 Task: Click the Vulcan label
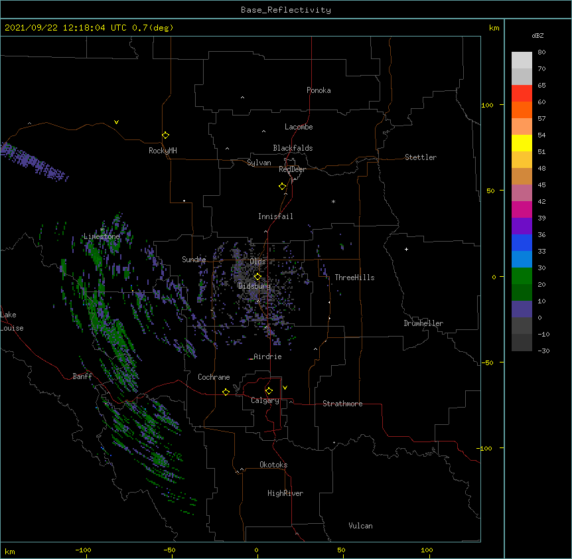click(x=360, y=526)
